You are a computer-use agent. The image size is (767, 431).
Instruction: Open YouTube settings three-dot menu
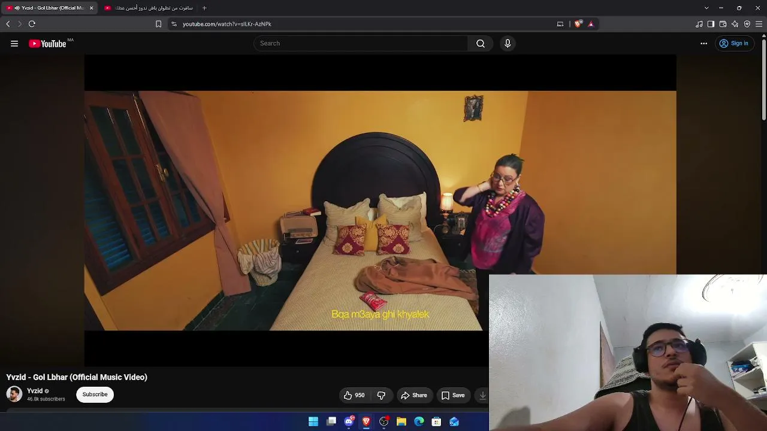coord(704,43)
